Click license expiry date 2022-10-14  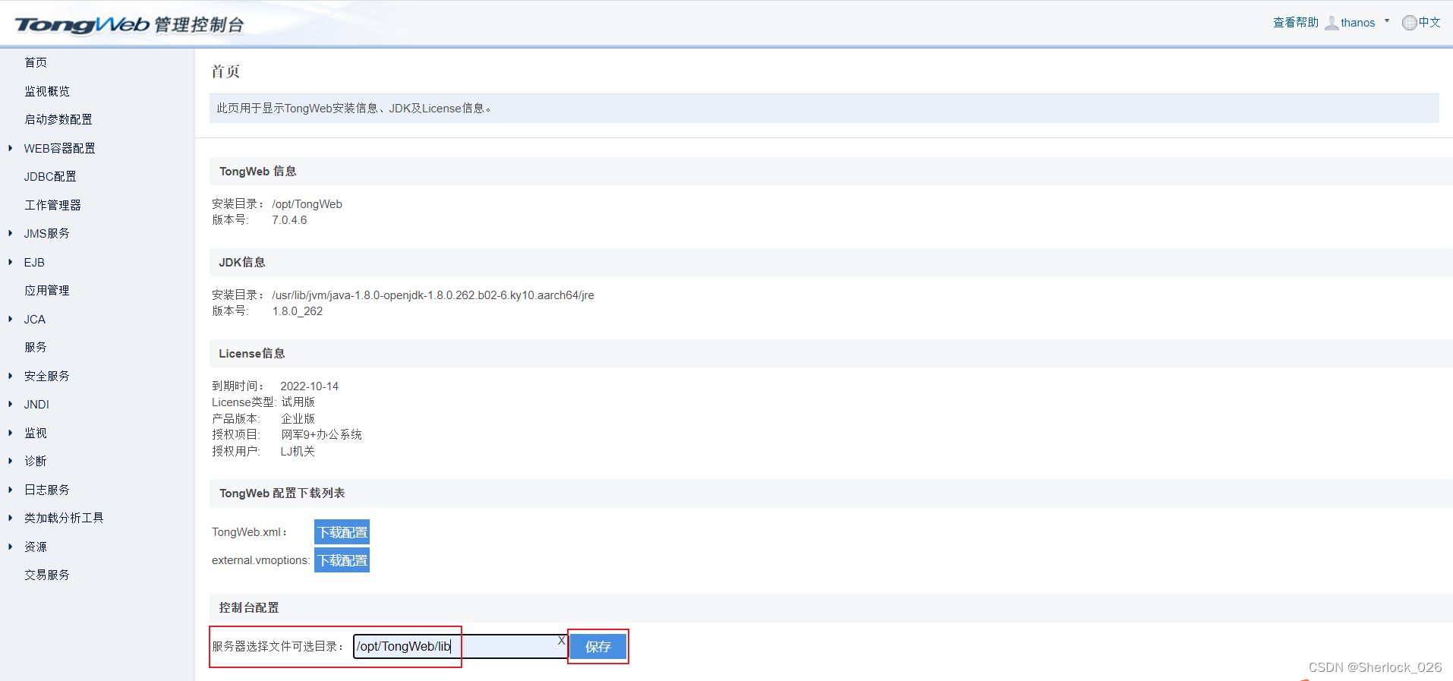pos(310,386)
